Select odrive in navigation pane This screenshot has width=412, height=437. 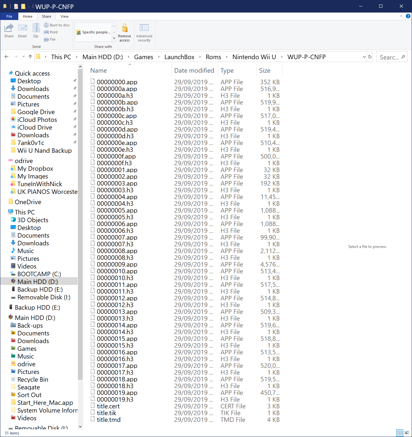23,161
